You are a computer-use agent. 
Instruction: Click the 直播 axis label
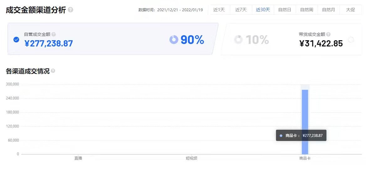point(78,158)
